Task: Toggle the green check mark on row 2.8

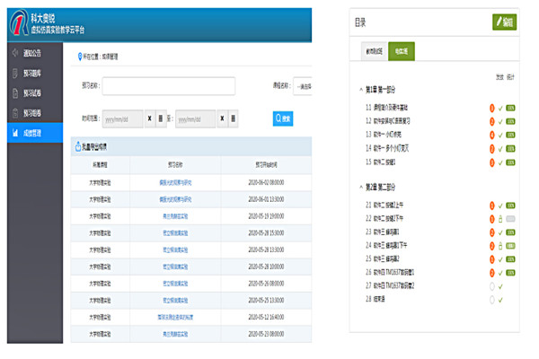Action: coord(500,300)
